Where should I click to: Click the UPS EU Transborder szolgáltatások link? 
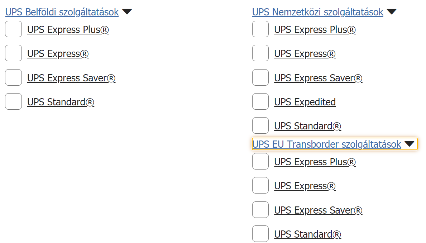coord(326,144)
